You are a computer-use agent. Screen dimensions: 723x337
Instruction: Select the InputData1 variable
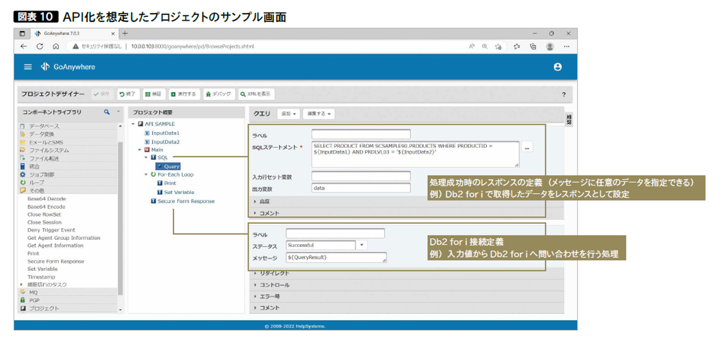pos(165,133)
